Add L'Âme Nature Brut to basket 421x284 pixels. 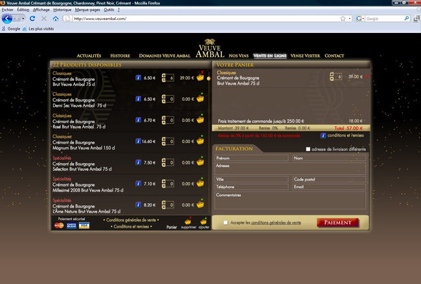pyautogui.click(x=200, y=204)
